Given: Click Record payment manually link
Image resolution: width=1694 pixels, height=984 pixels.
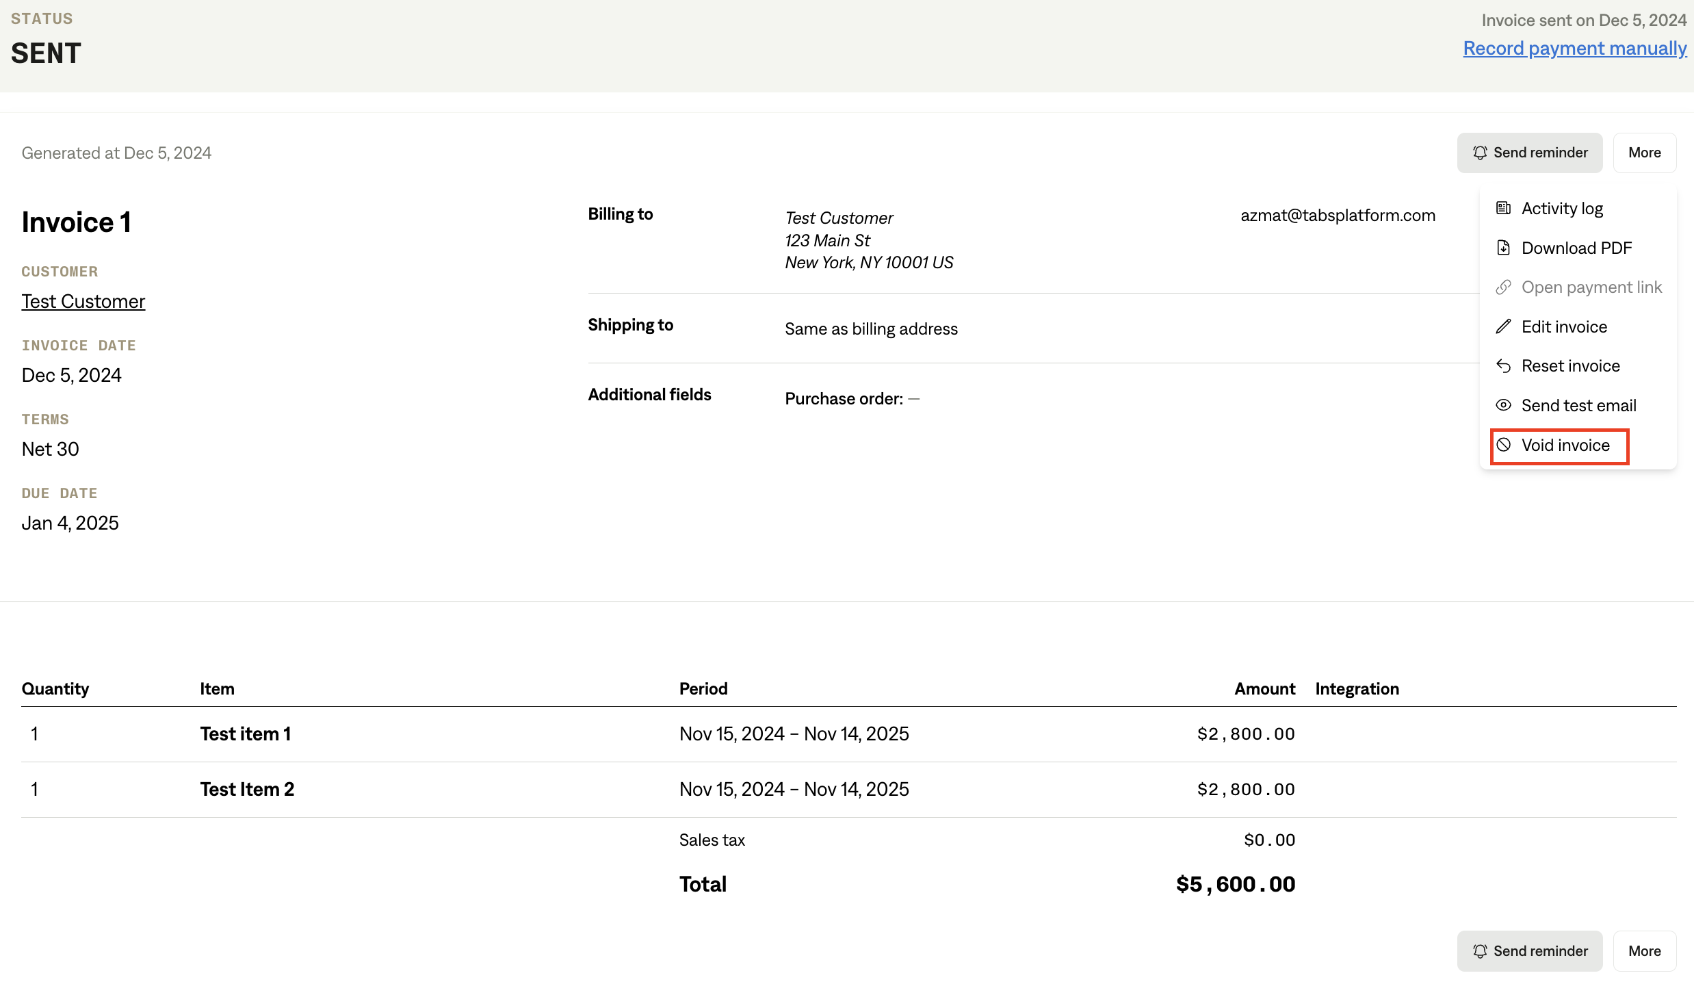Looking at the screenshot, I should (1574, 49).
